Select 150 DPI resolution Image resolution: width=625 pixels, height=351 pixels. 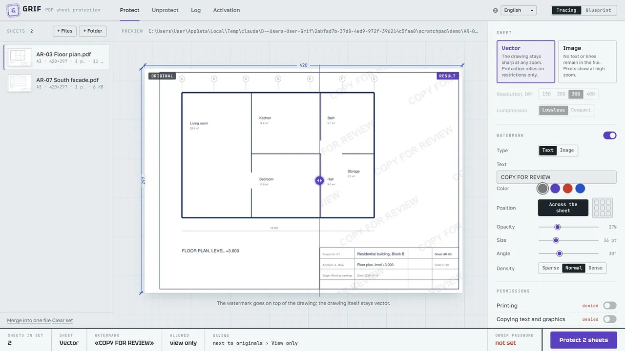(x=546, y=95)
